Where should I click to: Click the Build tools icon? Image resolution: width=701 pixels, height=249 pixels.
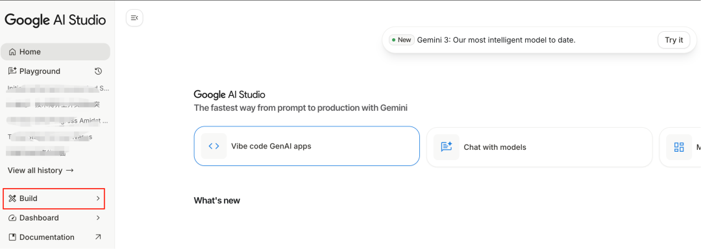coord(12,198)
